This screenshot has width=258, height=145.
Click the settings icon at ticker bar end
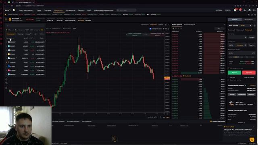coord(255,14)
